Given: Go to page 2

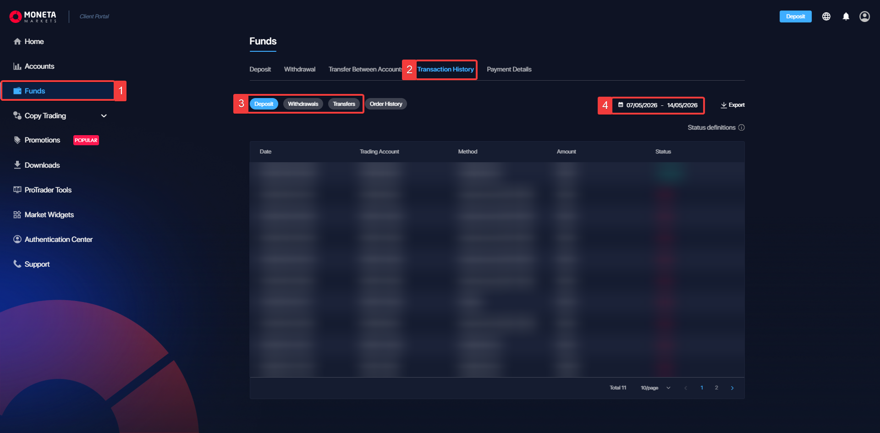Looking at the screenshot, I should 716,388.
